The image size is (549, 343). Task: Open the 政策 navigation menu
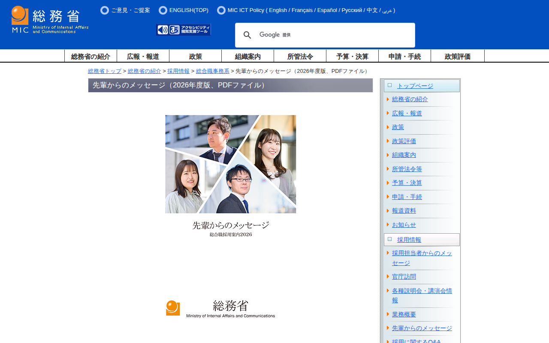[x=195, y=56]
